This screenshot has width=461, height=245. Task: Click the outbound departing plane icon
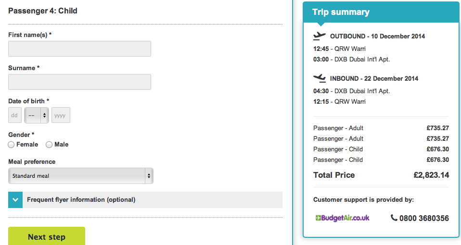point(320,36)
